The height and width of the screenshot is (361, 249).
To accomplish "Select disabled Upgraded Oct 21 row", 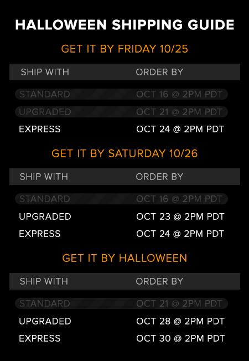I will tap(121, 112).
